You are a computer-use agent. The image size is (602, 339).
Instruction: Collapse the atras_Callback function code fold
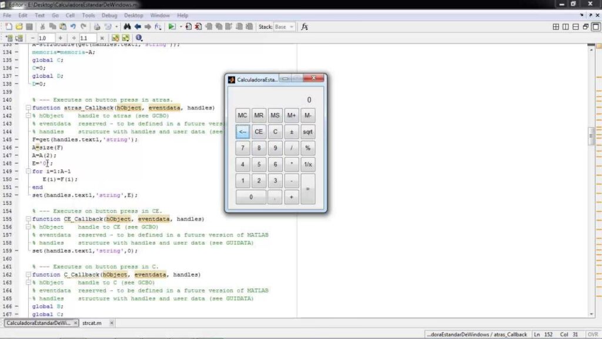point(28,108)
